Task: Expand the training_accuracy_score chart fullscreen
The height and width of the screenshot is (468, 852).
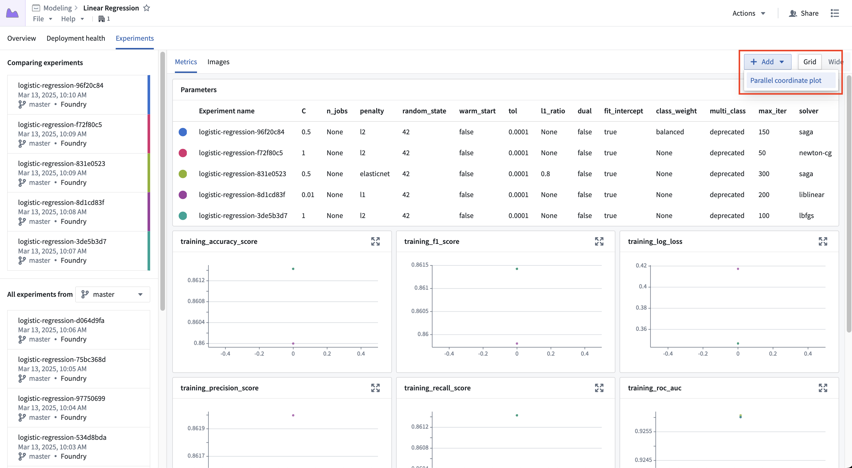Action: 375,241
